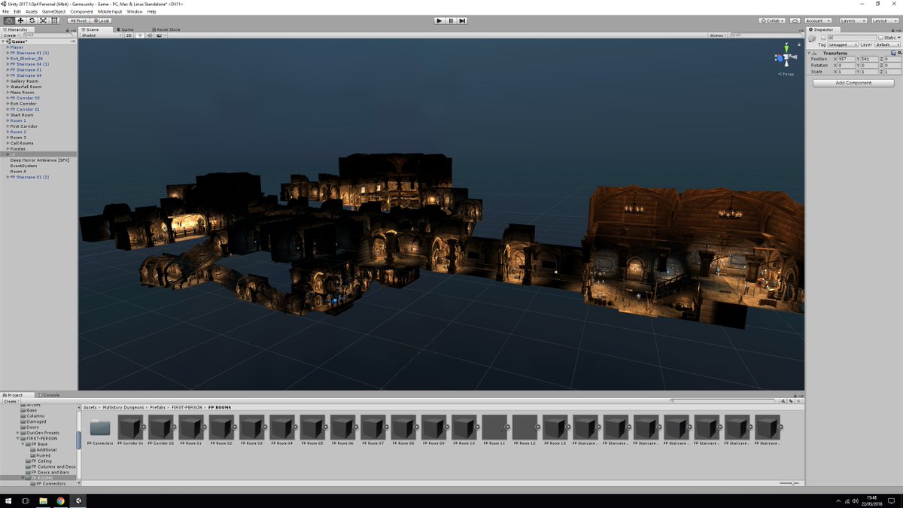Viewport: 903px width, 508px height.
Task: Select the Move tool
Action: 20,20
